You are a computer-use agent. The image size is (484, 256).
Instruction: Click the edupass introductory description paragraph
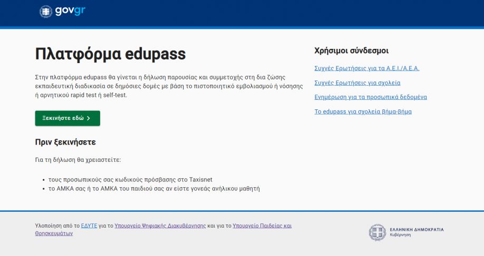click(169, 86)
